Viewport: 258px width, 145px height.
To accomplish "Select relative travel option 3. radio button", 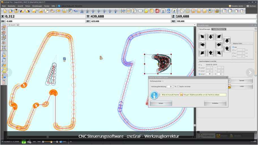I will [x=233, y=56].
